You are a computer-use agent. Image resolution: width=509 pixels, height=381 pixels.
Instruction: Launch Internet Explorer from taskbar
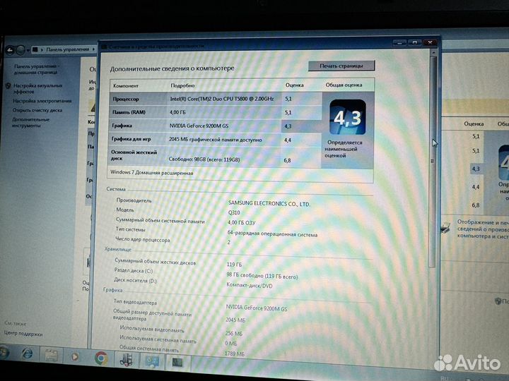(x=28, y=353)
